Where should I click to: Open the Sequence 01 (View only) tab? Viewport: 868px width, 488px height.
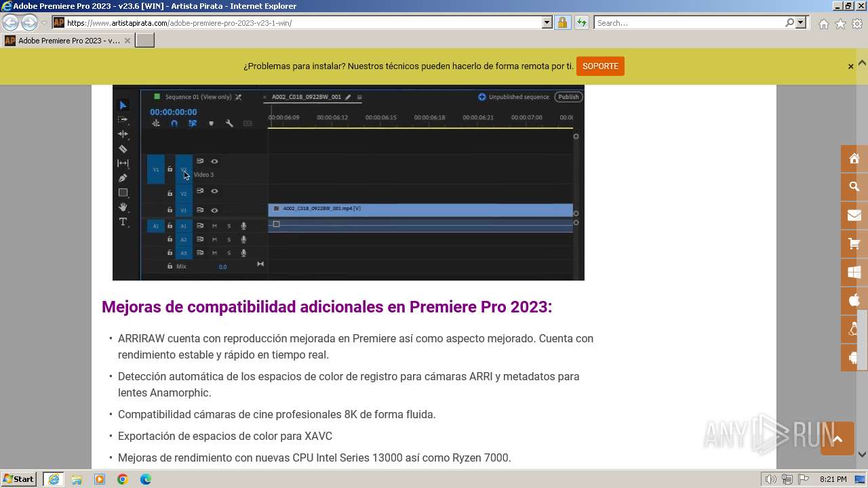(x=198, y=97)
